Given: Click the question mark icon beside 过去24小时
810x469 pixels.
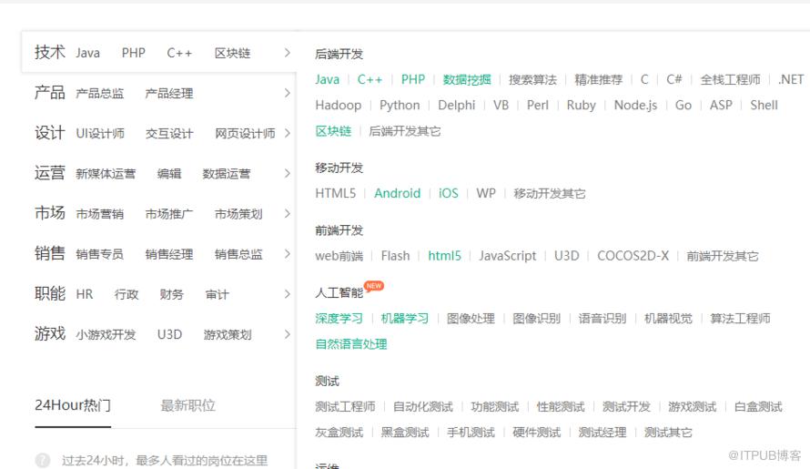Looking at the screenshot, I should point(43,460).
